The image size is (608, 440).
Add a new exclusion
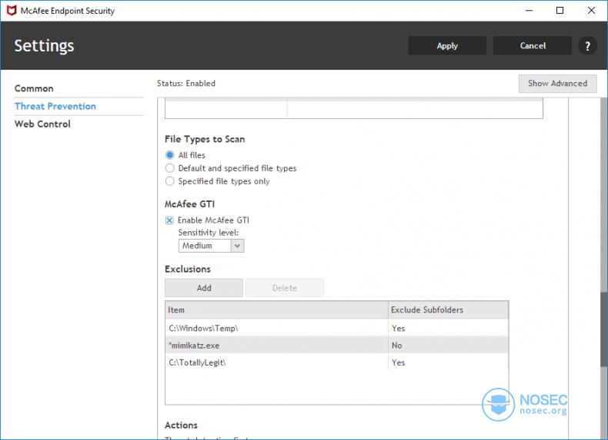tap(204, 288)
